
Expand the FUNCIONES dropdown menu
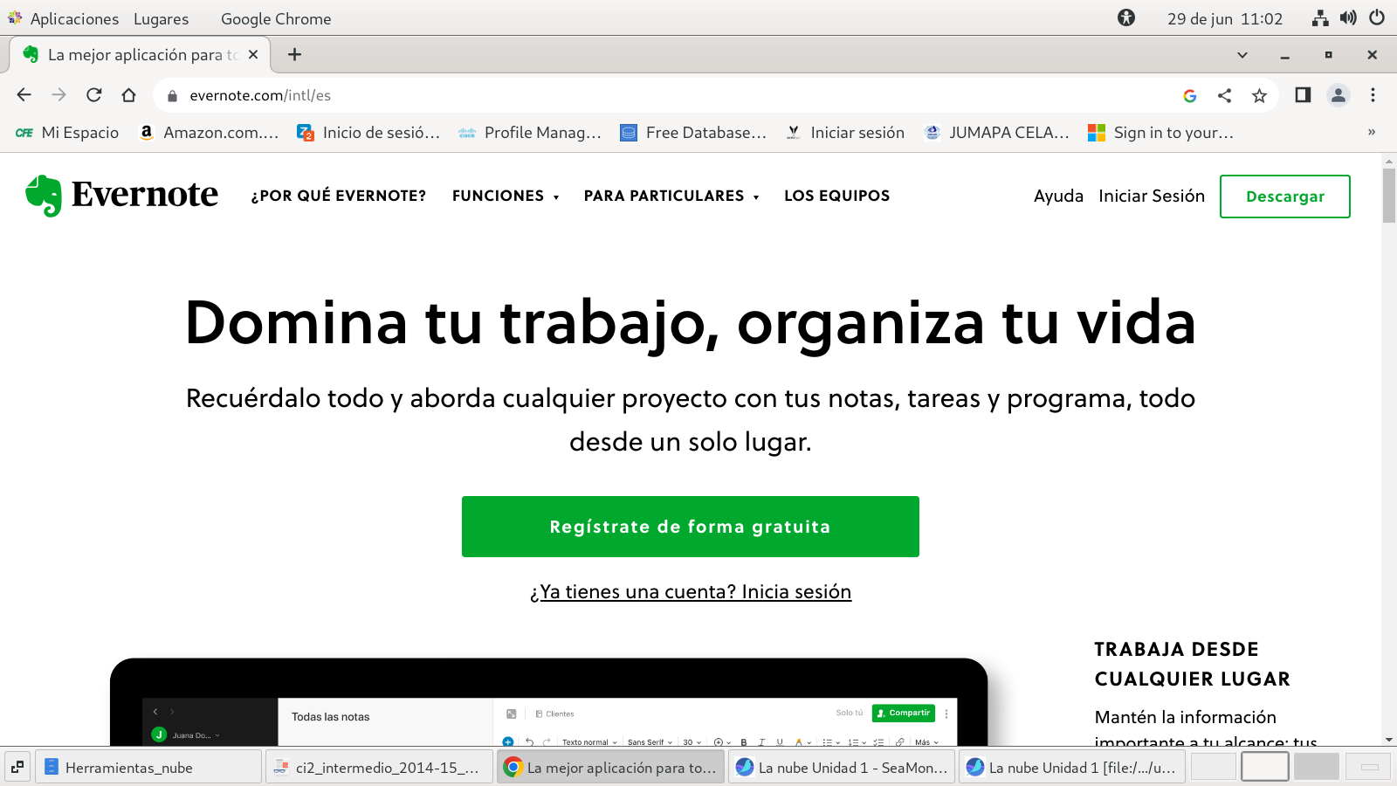click(506, 196)
